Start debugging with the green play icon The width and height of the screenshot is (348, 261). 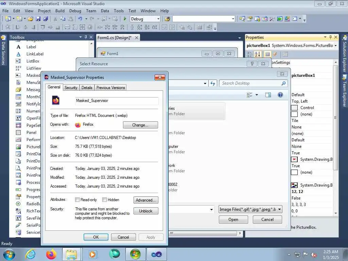[x=125, y=19]
